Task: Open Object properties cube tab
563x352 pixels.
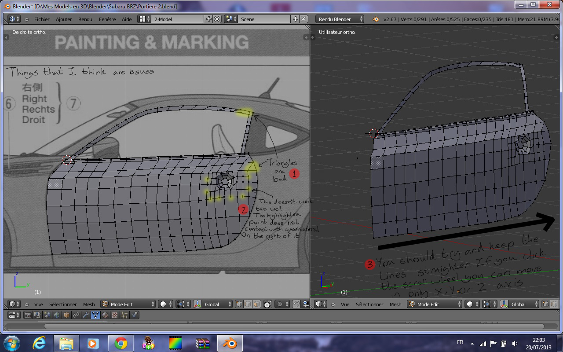Action: pyautogui.click(x=66, y=315)
